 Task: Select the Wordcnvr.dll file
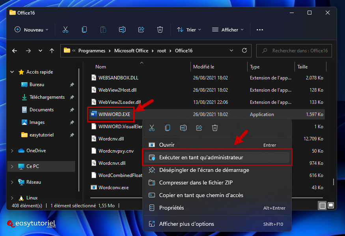(112, 163)
